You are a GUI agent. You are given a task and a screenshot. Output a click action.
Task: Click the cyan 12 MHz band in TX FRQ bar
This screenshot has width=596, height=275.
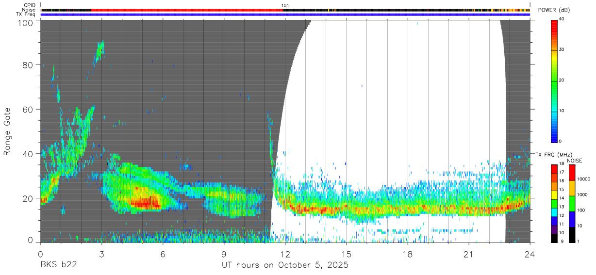554,212
